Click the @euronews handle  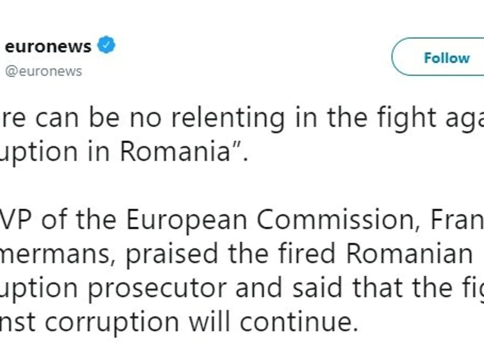(44, 71)
